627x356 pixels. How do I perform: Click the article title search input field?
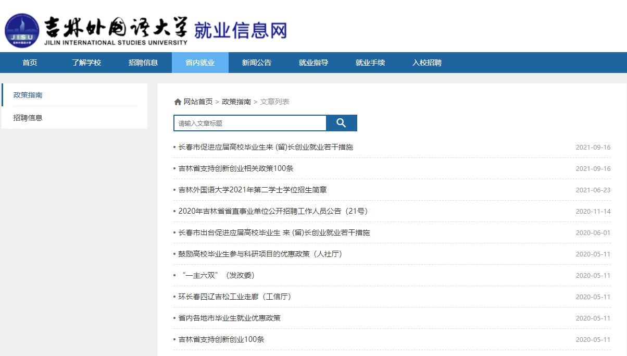(x=250, y=123)
